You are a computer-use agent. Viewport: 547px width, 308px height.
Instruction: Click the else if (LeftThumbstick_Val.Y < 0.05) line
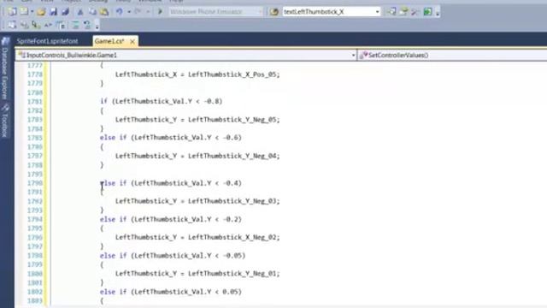(x=171, y=292)
